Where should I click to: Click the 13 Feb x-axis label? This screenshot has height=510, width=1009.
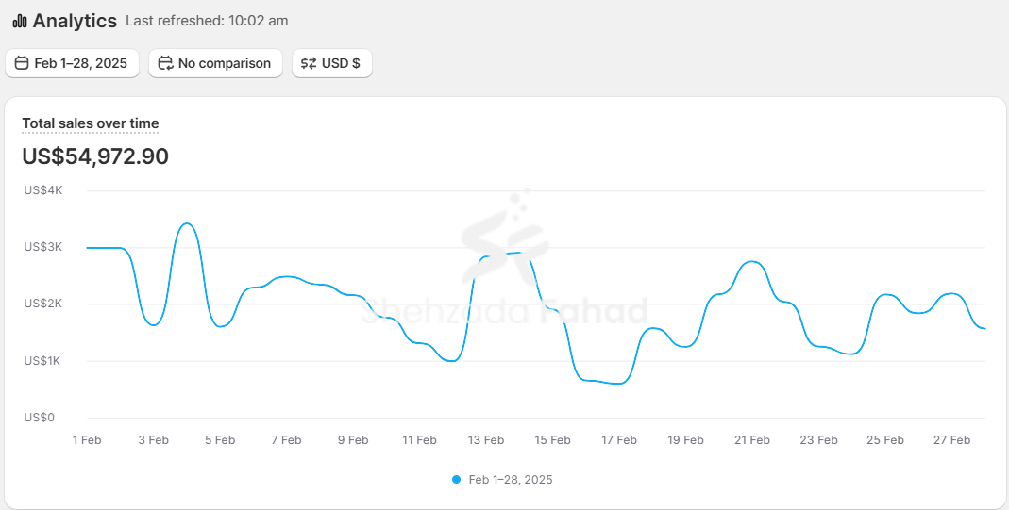point(486,440)
